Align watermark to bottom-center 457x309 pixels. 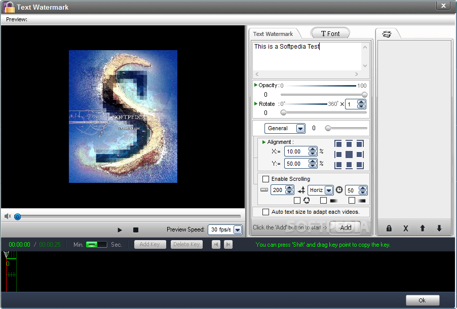tap(349, 165)
